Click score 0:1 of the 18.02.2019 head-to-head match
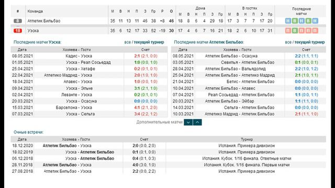 point(135,152)
